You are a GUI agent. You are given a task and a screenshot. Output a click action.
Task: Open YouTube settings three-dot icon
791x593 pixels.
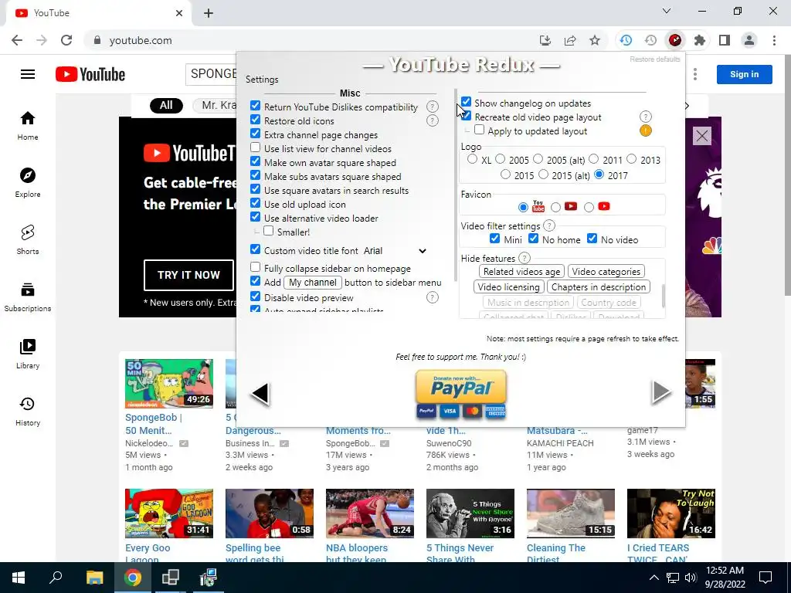pyautogui.click(x=695, y=74)
